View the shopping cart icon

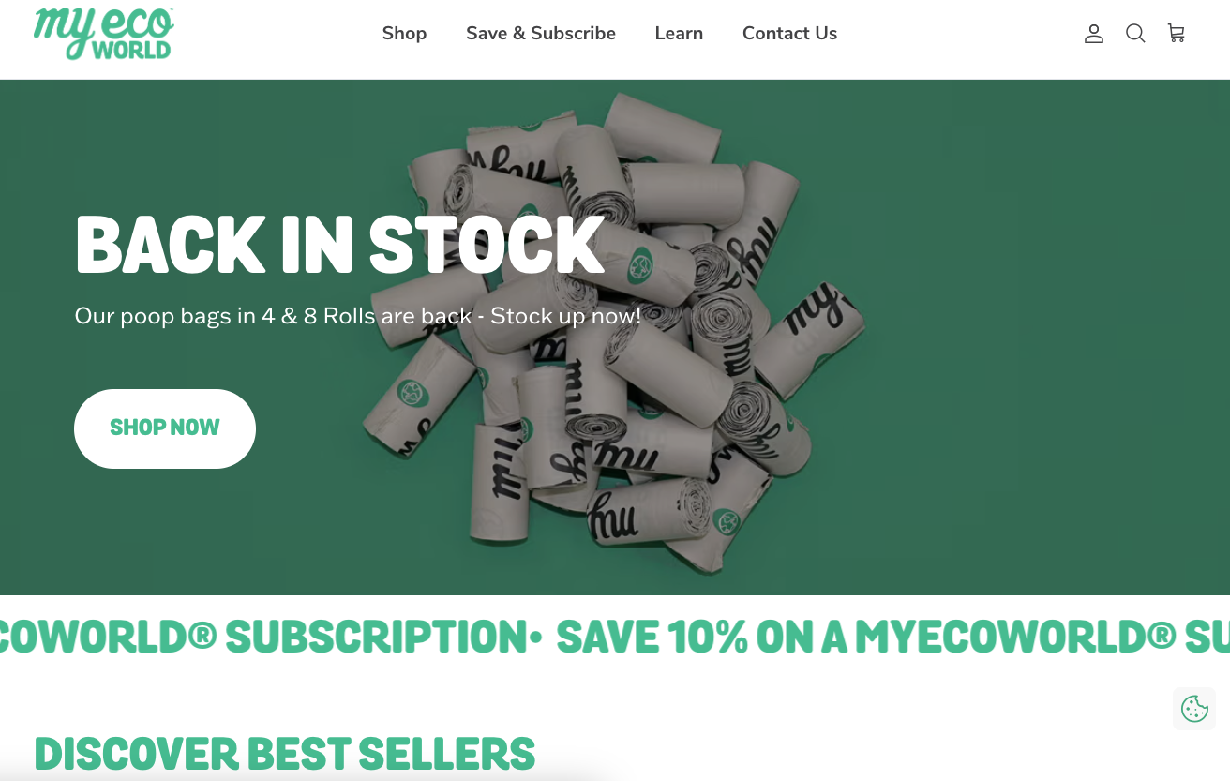coord(1177,34)
